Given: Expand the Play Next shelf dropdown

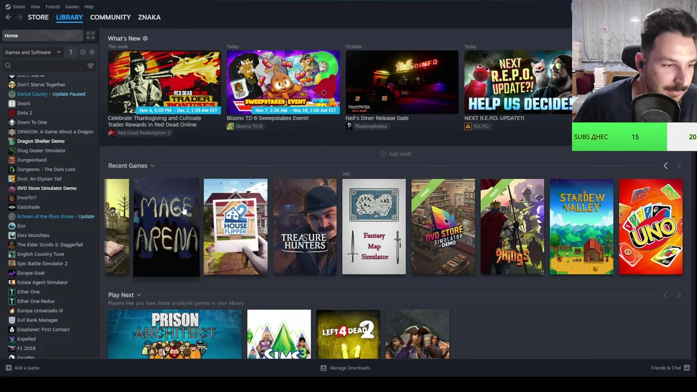Looking at the screenshot, I should click(x=138, y=295).
